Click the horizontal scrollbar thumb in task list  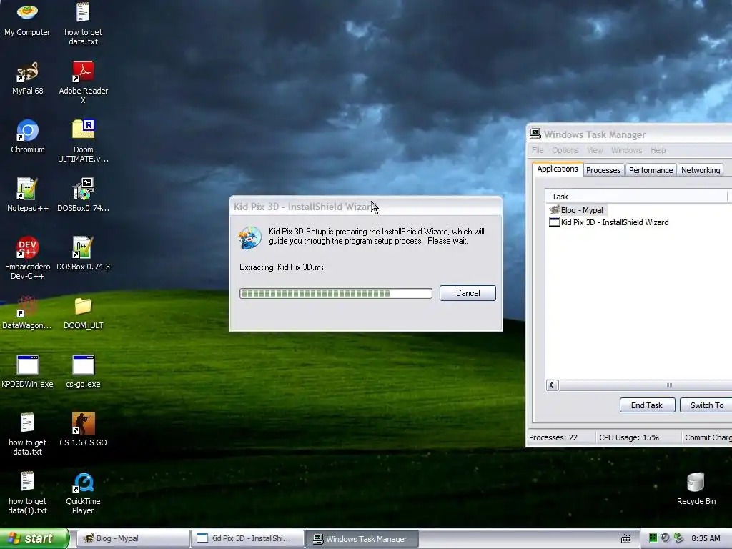point(668,385)
